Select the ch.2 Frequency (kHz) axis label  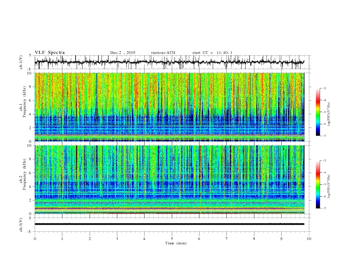(x=22, y=174)
